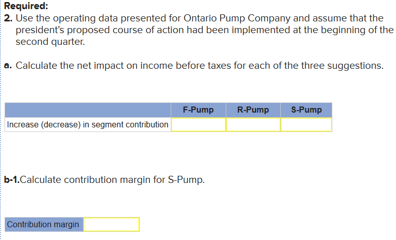Click the Increase (decrease) in segment contribution label
The image size is (396, 240).
[x=88, y=124]
